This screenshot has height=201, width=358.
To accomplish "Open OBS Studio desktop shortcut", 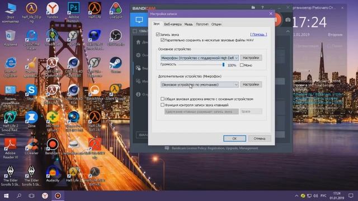I will pyautogui.click(x=116, y=38).
